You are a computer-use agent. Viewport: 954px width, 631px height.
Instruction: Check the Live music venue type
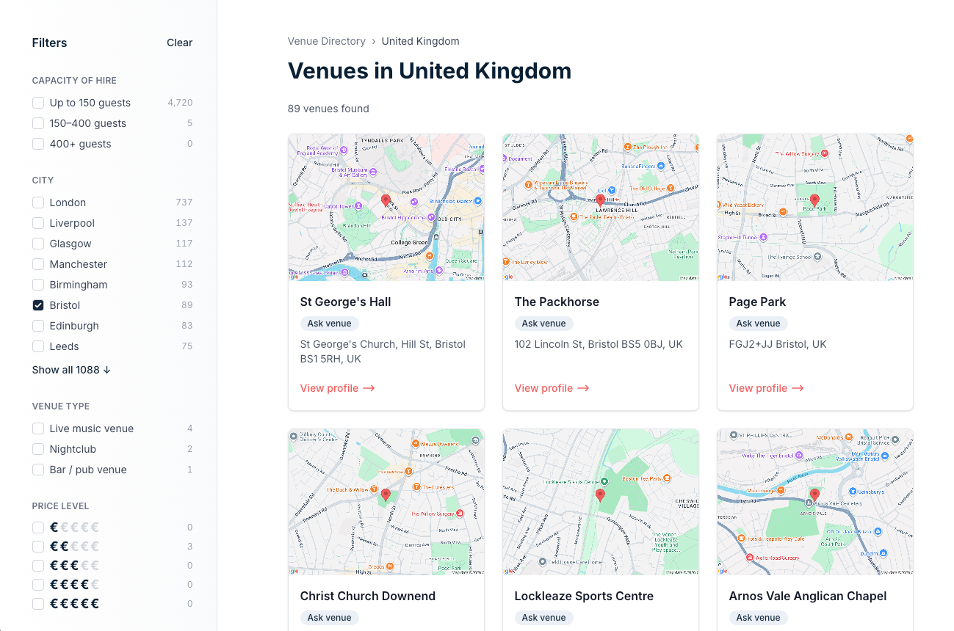click(38, 428)
